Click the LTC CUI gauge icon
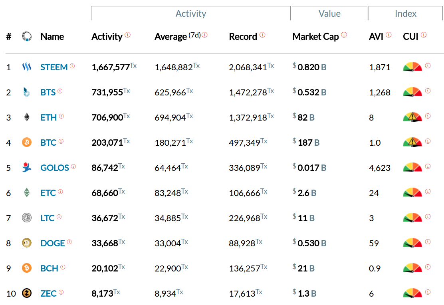This screenshot has height=305, width=444. click(x=412, y=218)
